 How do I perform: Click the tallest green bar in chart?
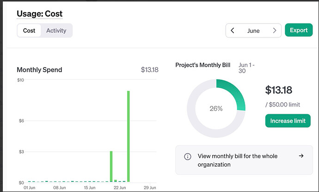coord(128,136)
